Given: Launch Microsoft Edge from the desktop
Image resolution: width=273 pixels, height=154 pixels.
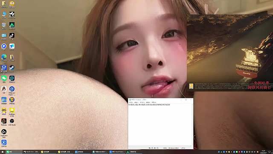Looking at the screenshot, I should click(x=4, y=58).
